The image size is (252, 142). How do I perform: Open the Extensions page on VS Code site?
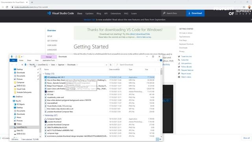[115, 13]
